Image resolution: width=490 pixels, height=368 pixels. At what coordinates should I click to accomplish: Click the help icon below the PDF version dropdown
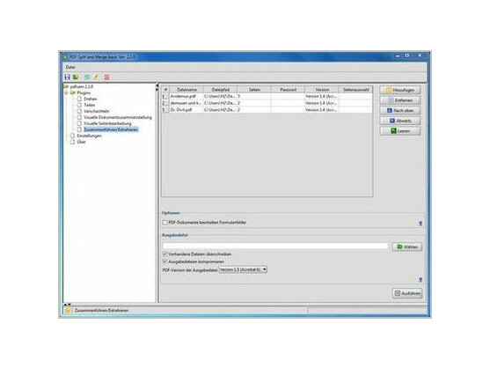[x=421, y=280]
